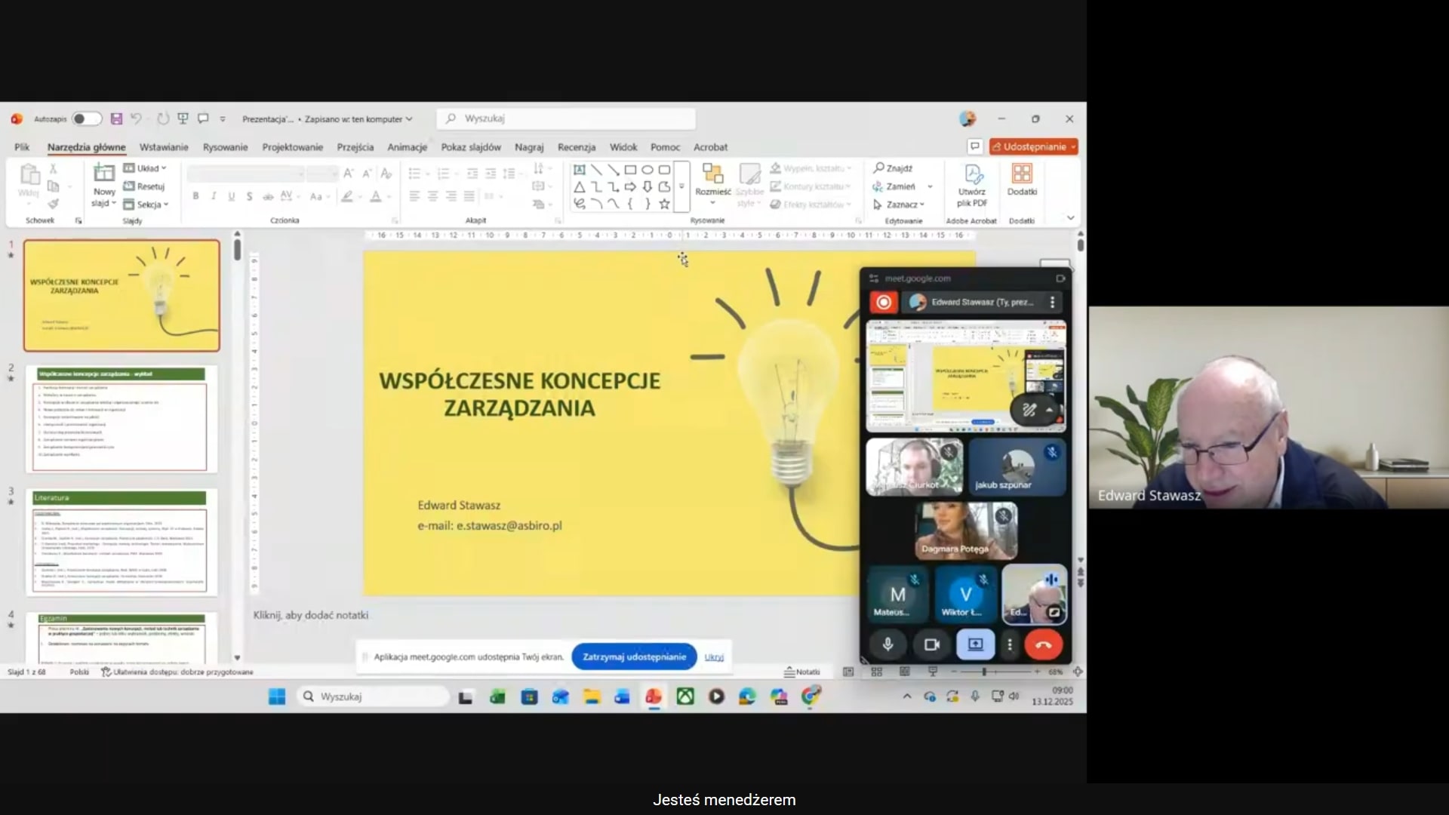Click red hang up call button
The width and height of the screenshot is (1449, 815).
pos(1043,644)
